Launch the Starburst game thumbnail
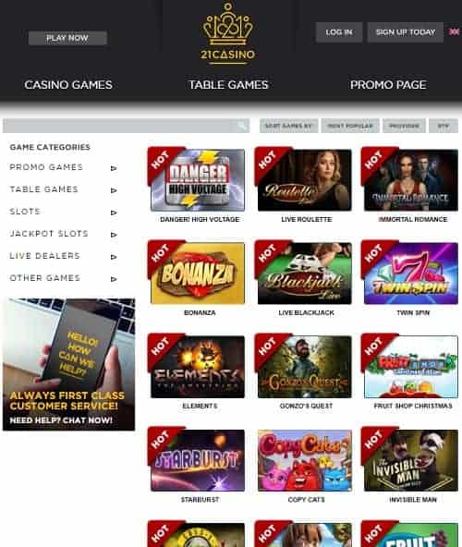This screenshot has width=462, height=547. click(198, 460)
